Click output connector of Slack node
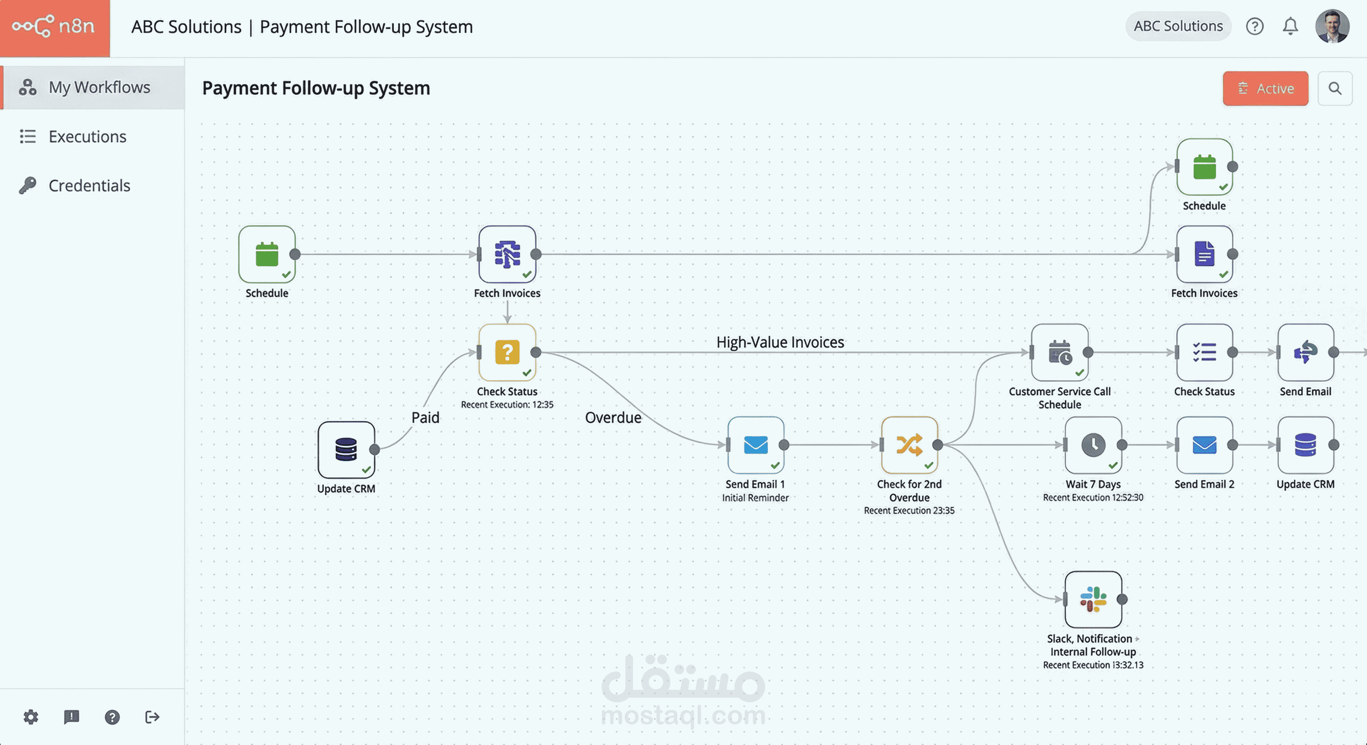Screen dimensions: 1367x745 point(1122,599)
